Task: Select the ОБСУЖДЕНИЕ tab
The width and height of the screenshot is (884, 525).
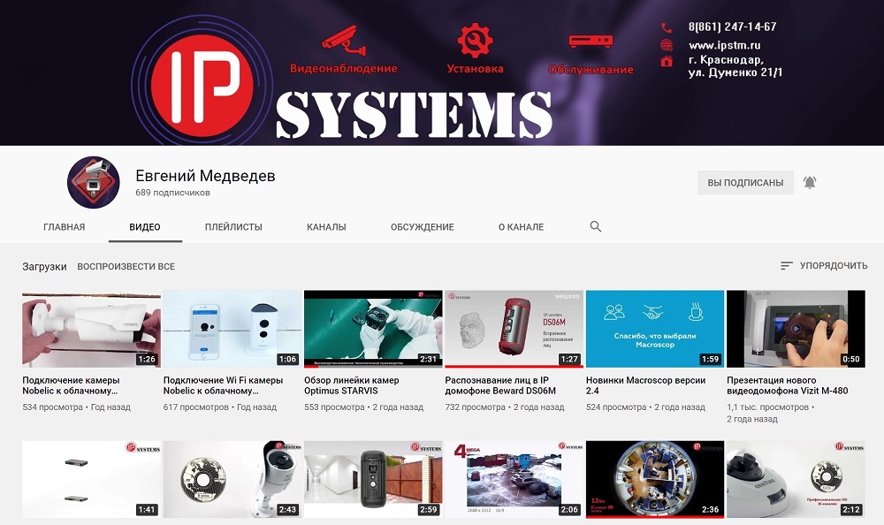Action: tap(422, 227)
